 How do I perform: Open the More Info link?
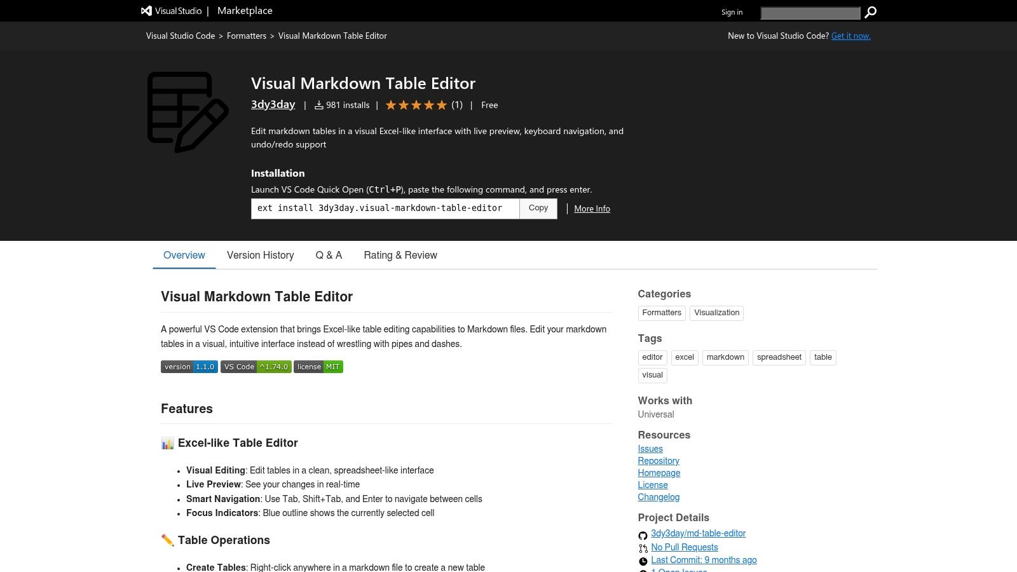(x=592, y=208)
